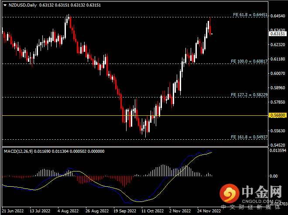
Task: Click the triangle arrow beside NZDUSD,Daily
Action: pos(4,5)
